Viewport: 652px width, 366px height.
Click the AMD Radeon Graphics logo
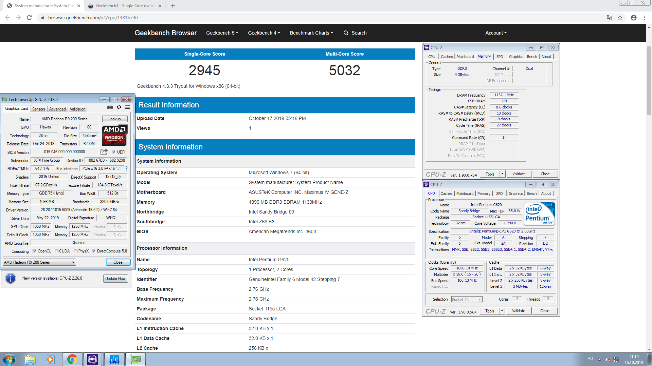point(114,135)
